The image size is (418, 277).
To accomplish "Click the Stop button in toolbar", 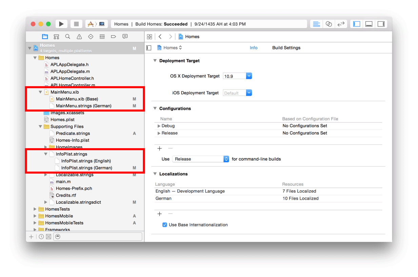I will point(76,24).
